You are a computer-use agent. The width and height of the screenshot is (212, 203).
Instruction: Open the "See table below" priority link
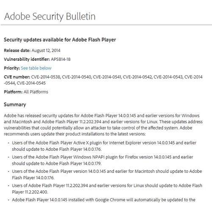[36, 68]
